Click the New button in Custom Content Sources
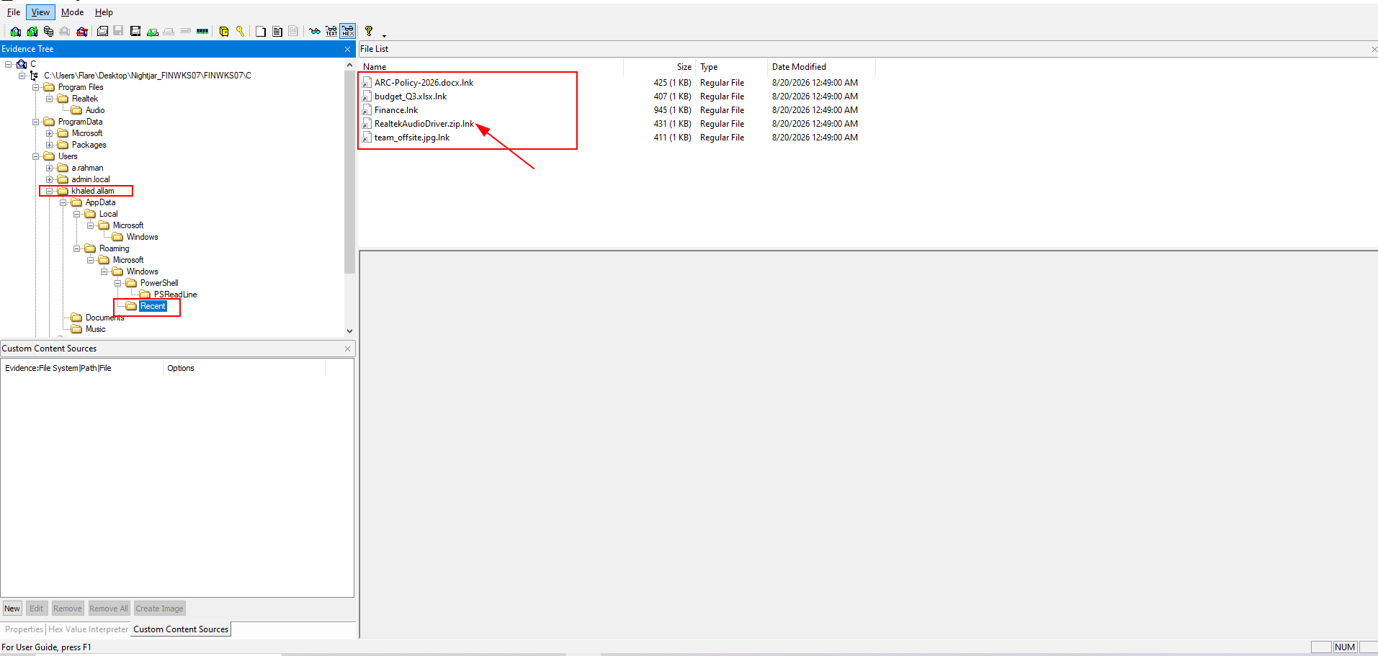 click(x=12, y=608)
